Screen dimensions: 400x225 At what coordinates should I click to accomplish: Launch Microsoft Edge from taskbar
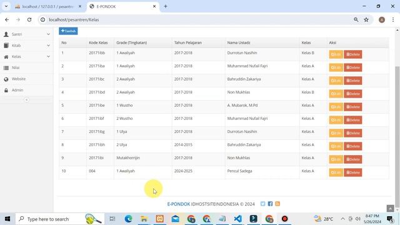[x=128, y=219]
